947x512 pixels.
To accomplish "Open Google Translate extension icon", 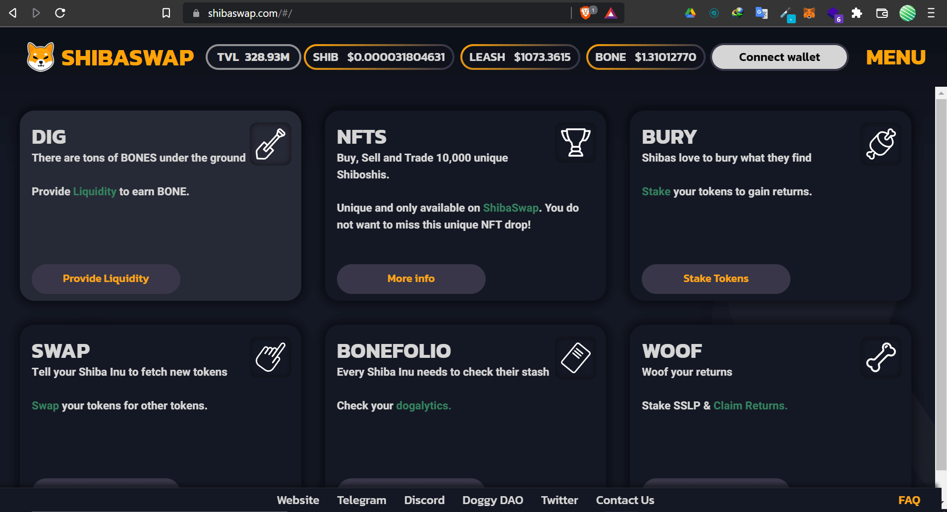I will (x=761, y=13).
